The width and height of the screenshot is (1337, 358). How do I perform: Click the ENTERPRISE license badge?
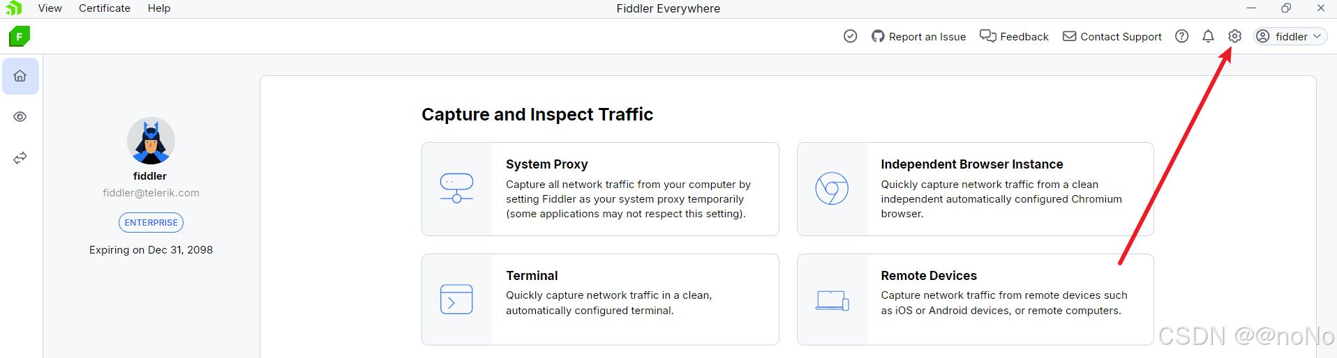[x=151, y=223]
